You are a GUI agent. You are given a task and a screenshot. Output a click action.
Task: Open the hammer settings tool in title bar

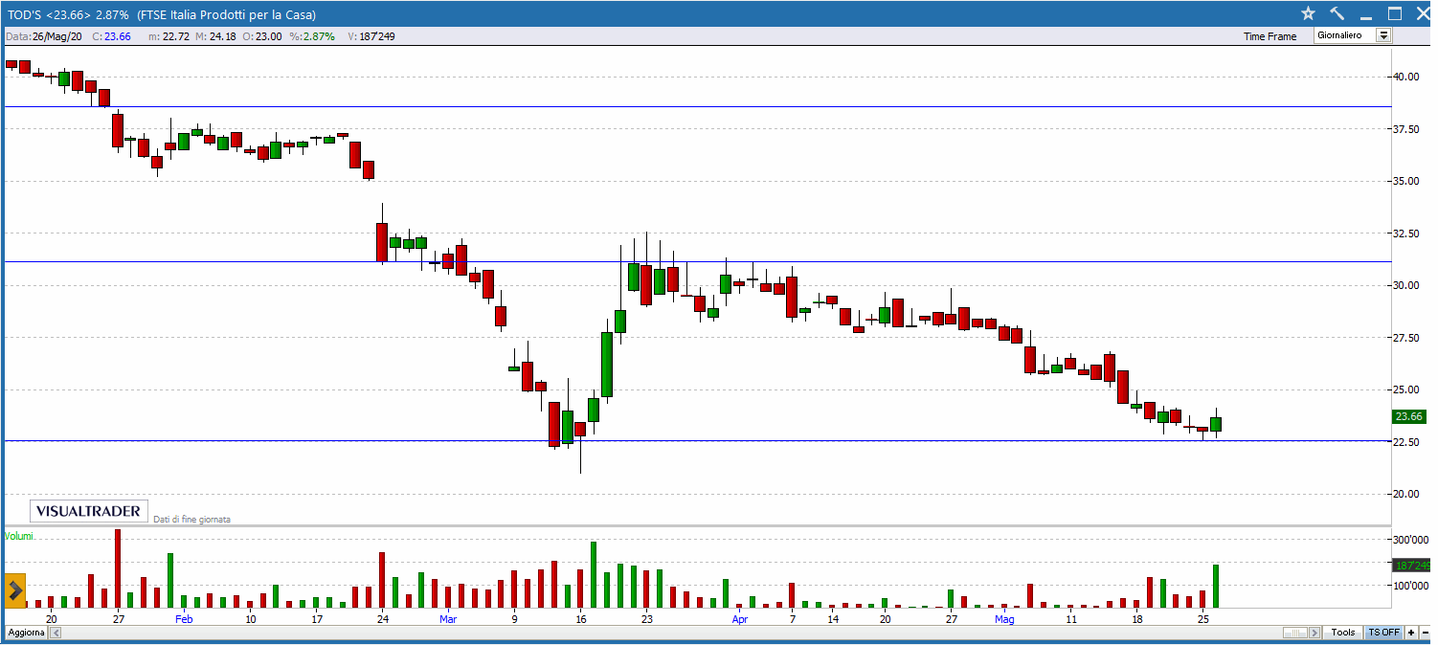(1337, 14)
